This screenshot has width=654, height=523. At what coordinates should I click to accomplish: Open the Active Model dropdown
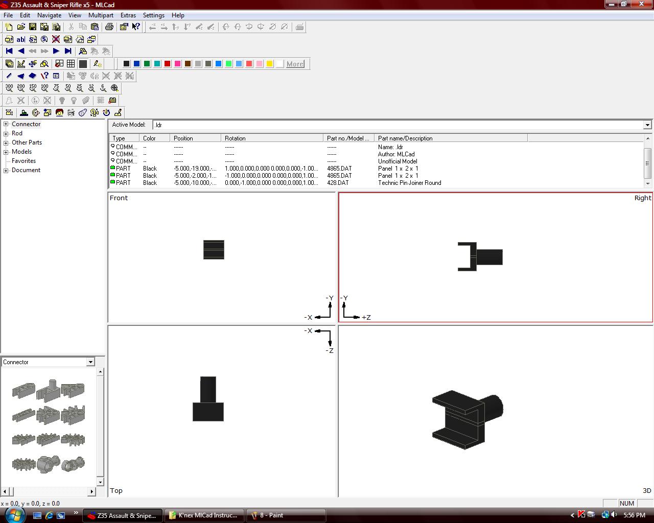click(647, 125)
